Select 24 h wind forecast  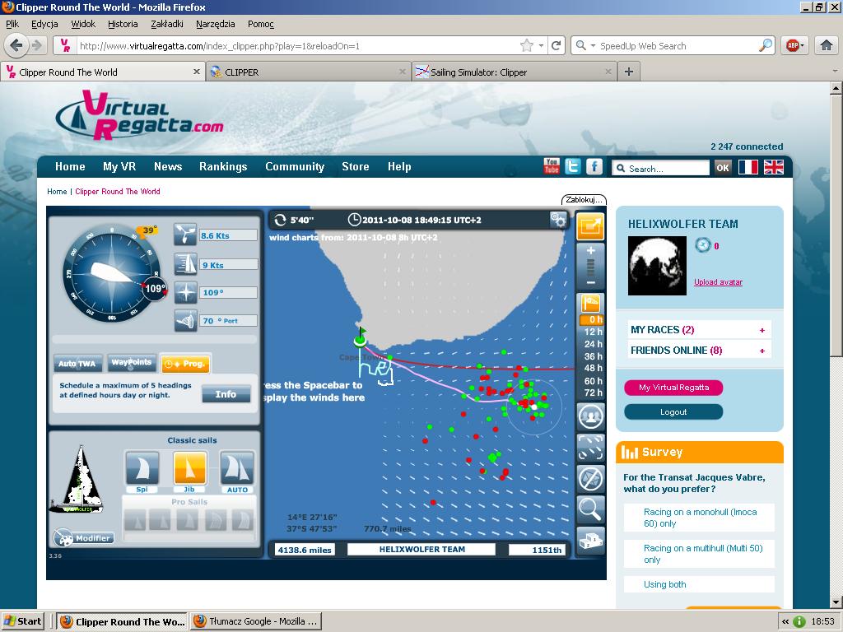click(593, 344)
